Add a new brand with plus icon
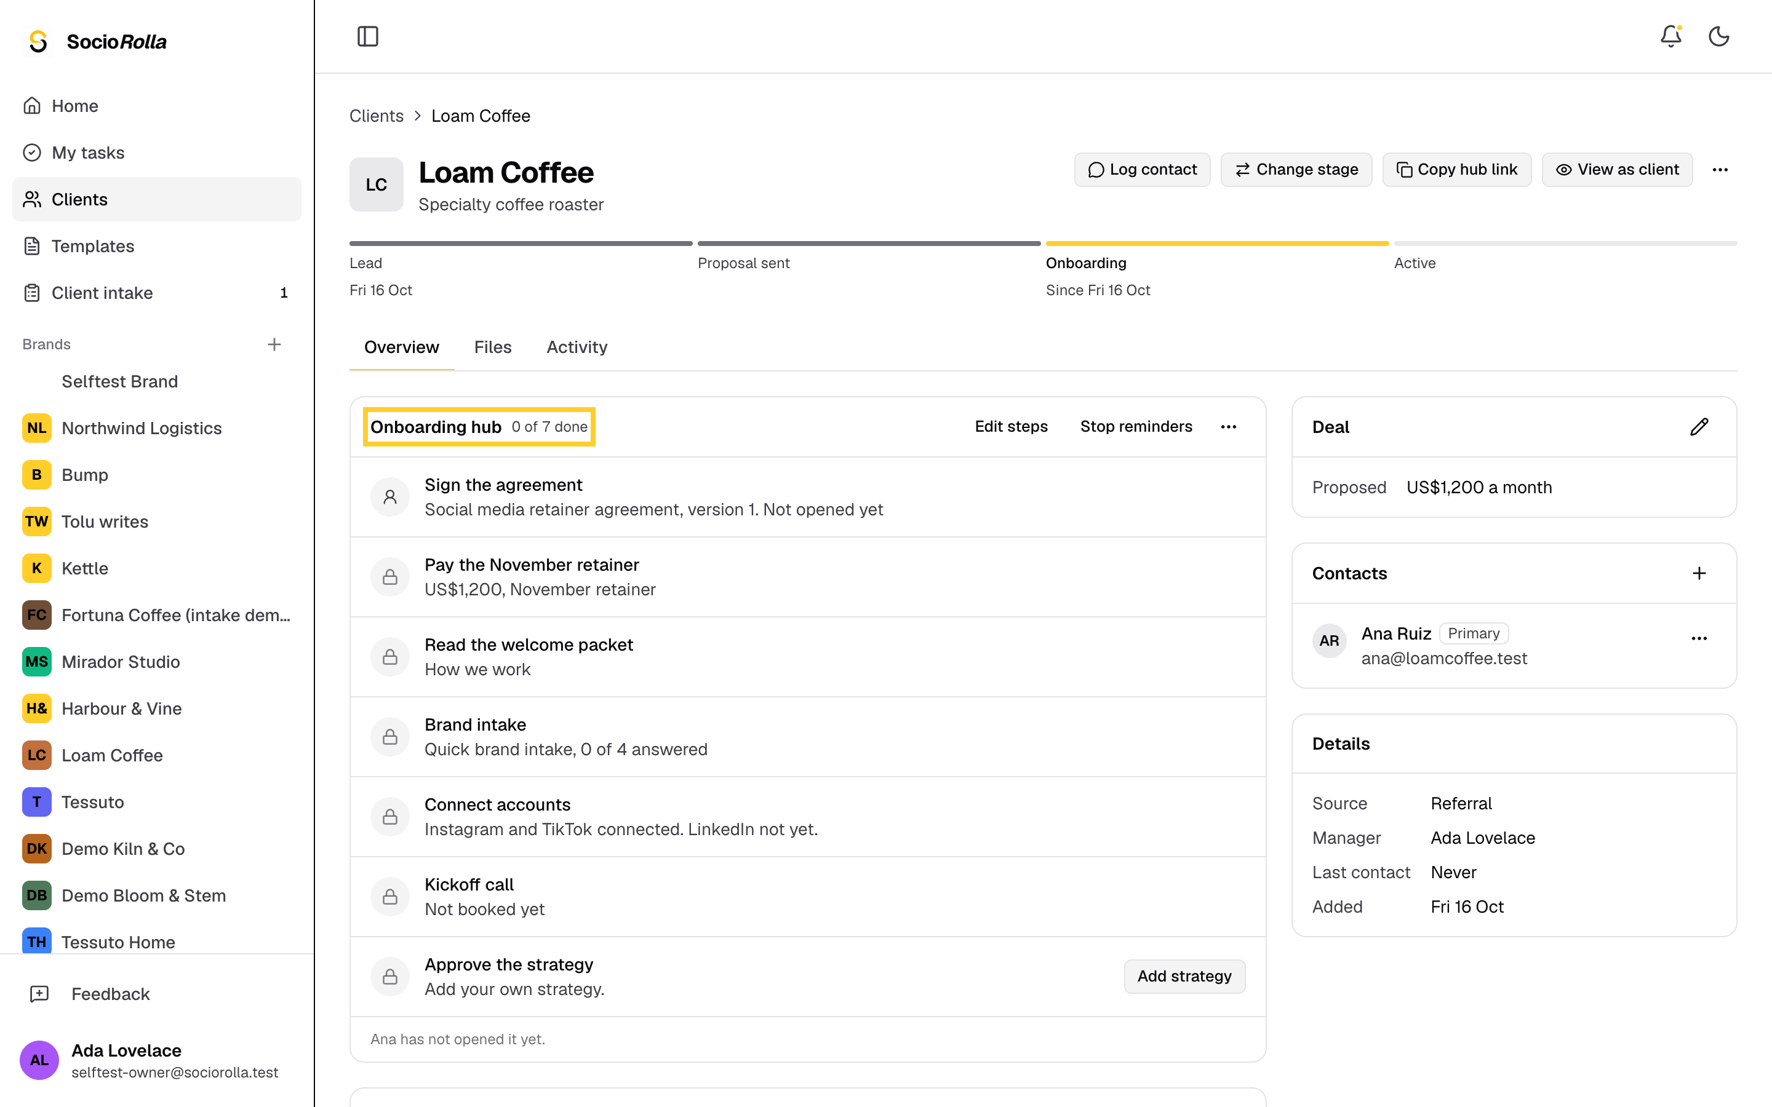 click(274, 344)
